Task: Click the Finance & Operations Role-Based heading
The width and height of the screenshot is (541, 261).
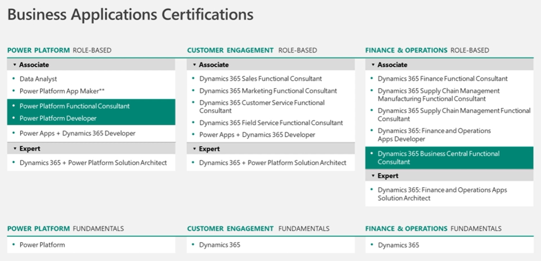Action: (x=427, y=50)
